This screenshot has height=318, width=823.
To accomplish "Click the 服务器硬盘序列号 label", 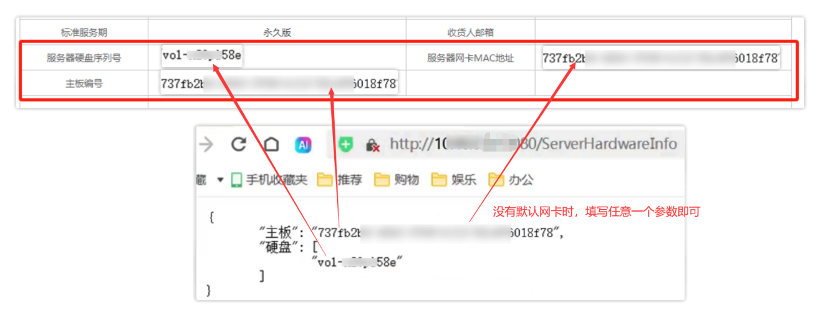I will click(x=84, y=58).
